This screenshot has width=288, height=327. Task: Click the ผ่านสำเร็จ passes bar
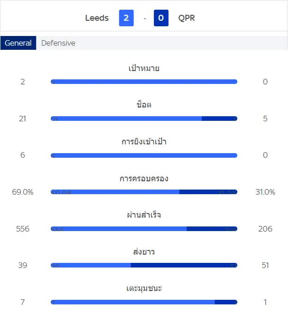click(x=144, y=229)
